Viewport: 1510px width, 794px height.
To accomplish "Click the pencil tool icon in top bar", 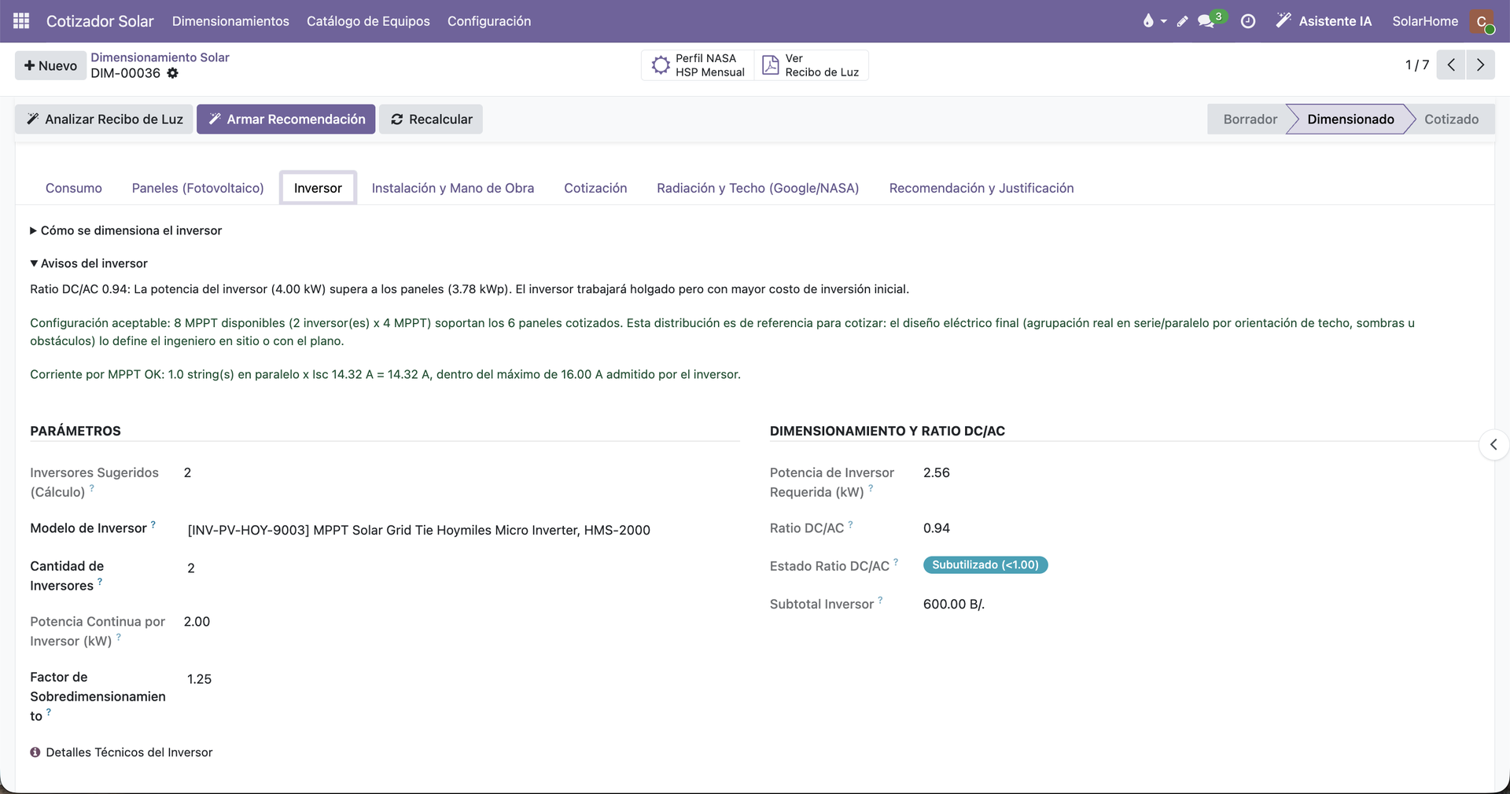I will pyautogui.click(x=1182, y=21).
